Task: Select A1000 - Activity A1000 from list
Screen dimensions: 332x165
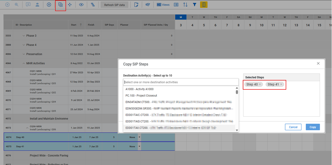Action: (x=139, y=89)
